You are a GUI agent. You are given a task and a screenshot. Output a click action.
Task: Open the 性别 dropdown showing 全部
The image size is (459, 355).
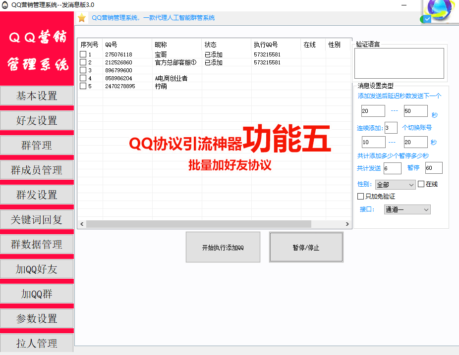(x=395, y=185)
